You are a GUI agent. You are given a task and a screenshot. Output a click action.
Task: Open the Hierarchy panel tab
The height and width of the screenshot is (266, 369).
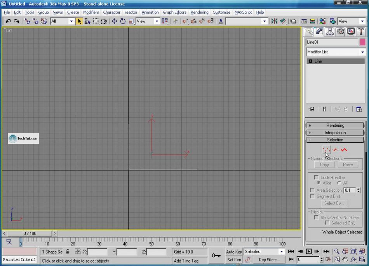click(x=330, y=31)
